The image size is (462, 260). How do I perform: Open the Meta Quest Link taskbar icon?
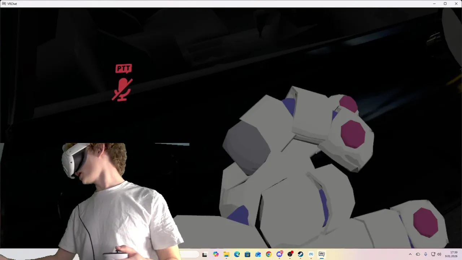click(311, 254)
